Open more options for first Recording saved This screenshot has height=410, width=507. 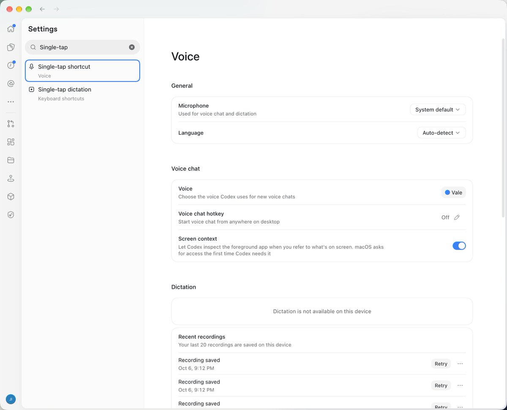pyautogui.click(x=460, y=364)
